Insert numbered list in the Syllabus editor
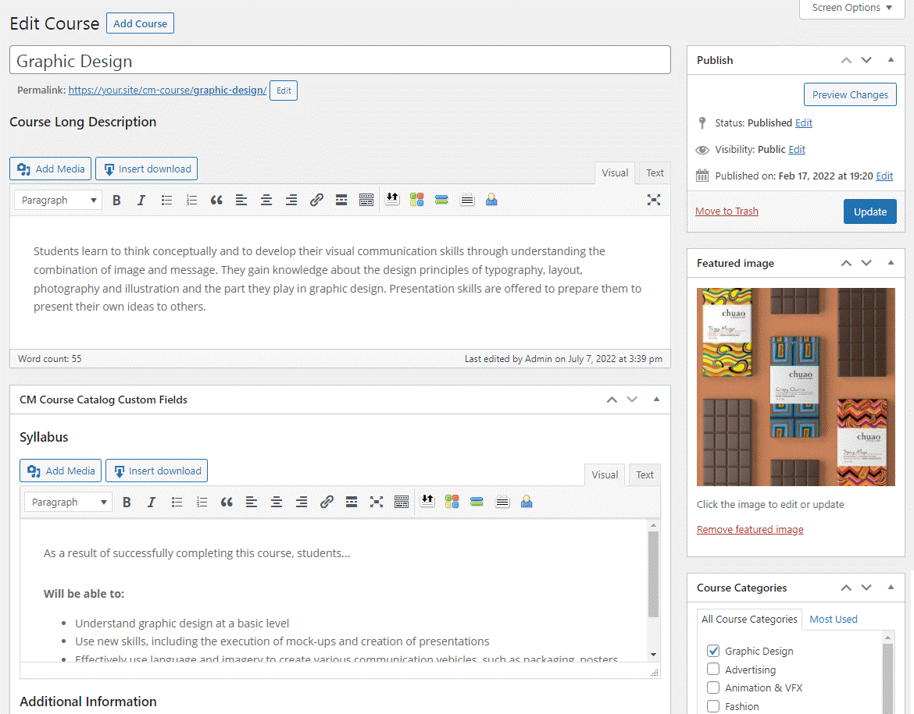Image resolution: width=914 pixels, height=714 pixels. coord(202,502)
